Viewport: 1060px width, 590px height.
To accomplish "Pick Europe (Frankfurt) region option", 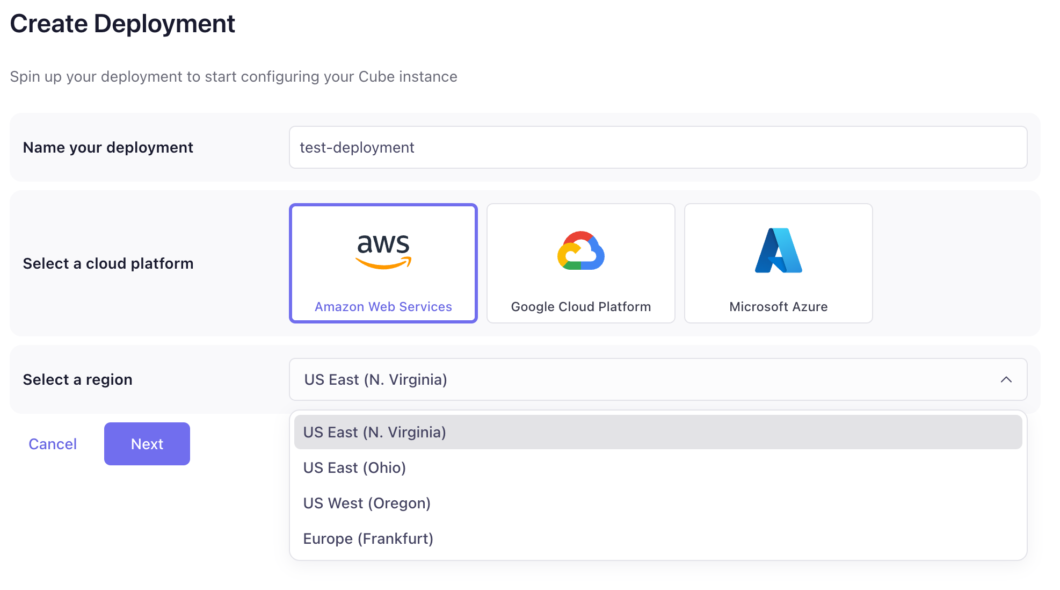I will [x=658, y=538].
